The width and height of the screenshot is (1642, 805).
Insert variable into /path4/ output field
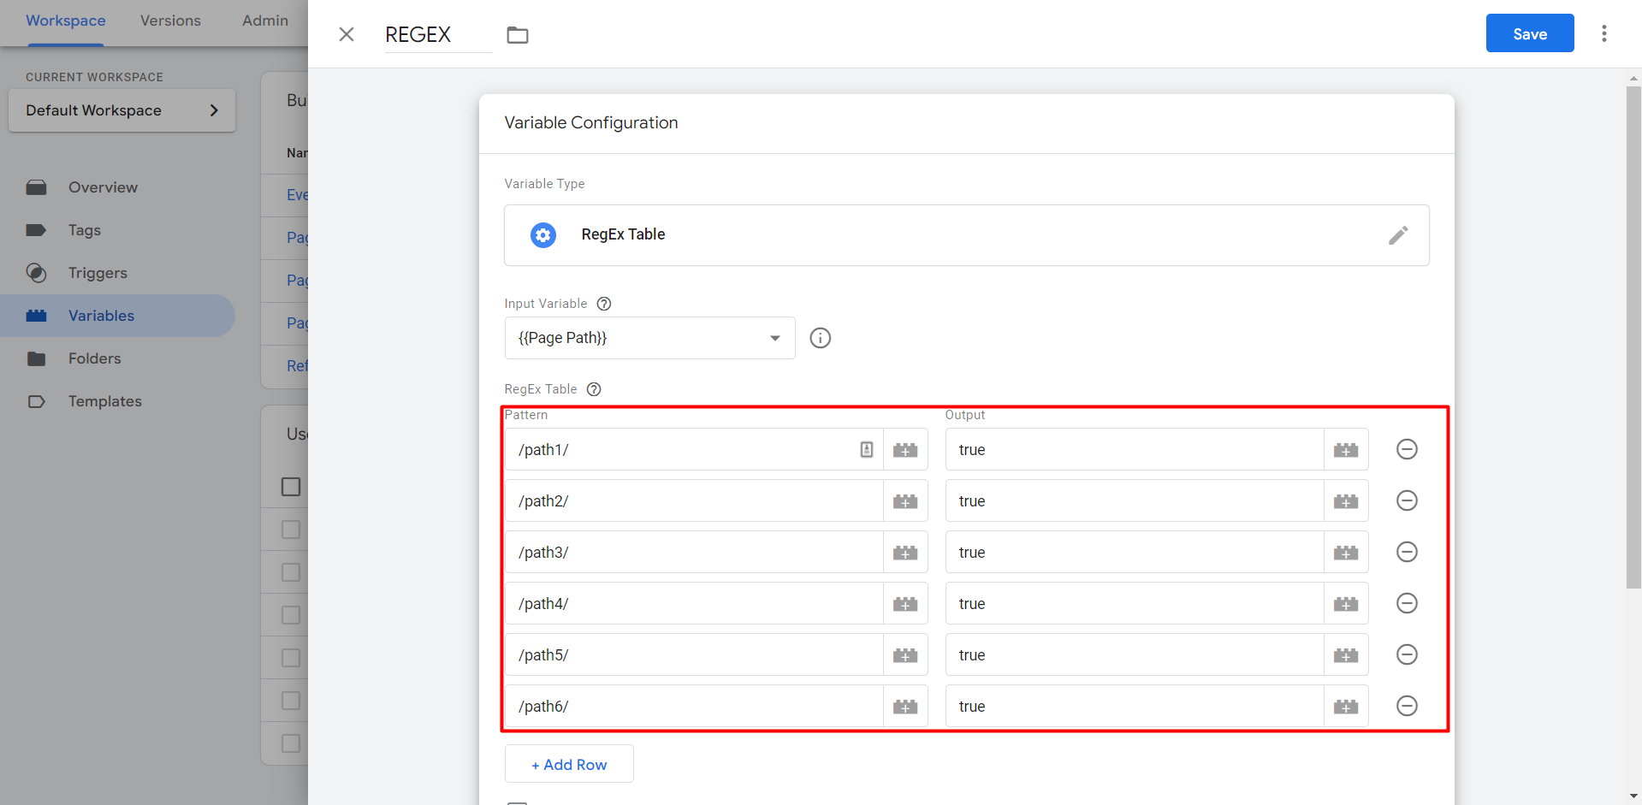(1346, 604)
